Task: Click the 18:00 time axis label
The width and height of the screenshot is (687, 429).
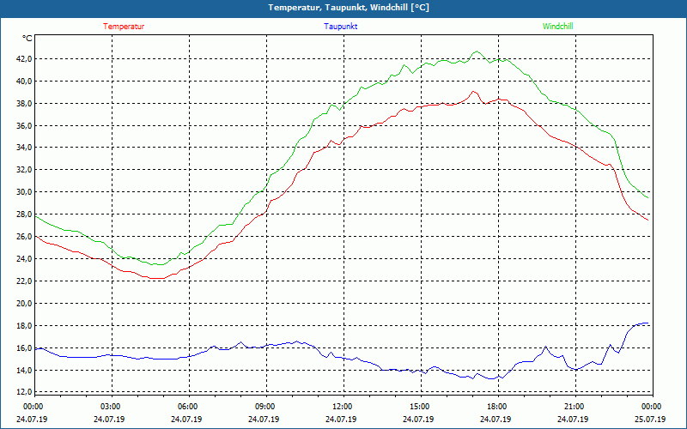Action: (x=496, y=407)
